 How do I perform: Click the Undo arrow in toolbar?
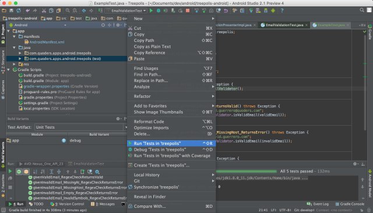tap(28, 10)
